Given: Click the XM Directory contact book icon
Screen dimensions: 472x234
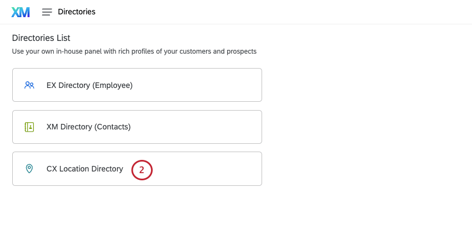Looking at the screenshot, I should tap(29, 127).
